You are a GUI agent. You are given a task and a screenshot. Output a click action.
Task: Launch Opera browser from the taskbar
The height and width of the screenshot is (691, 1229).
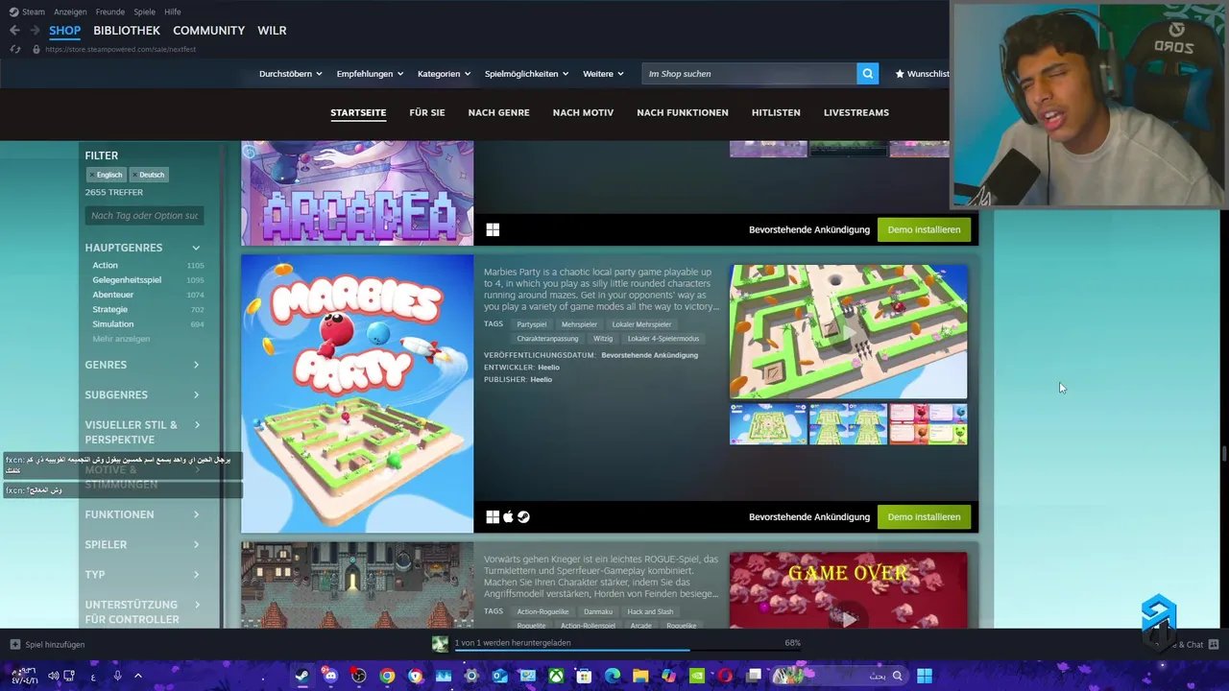pos(725,676)
